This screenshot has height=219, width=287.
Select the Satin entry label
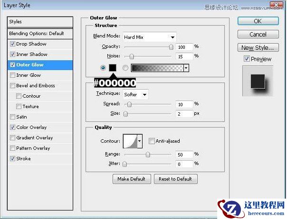pyautogui.click(x=21, y=117)
